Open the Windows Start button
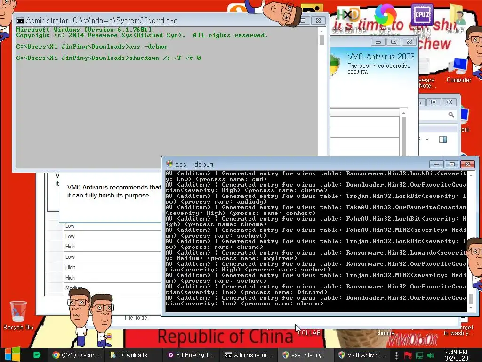The width and height of the screenshot is (482, 362). pyautogui.click(x=13, y=354)
